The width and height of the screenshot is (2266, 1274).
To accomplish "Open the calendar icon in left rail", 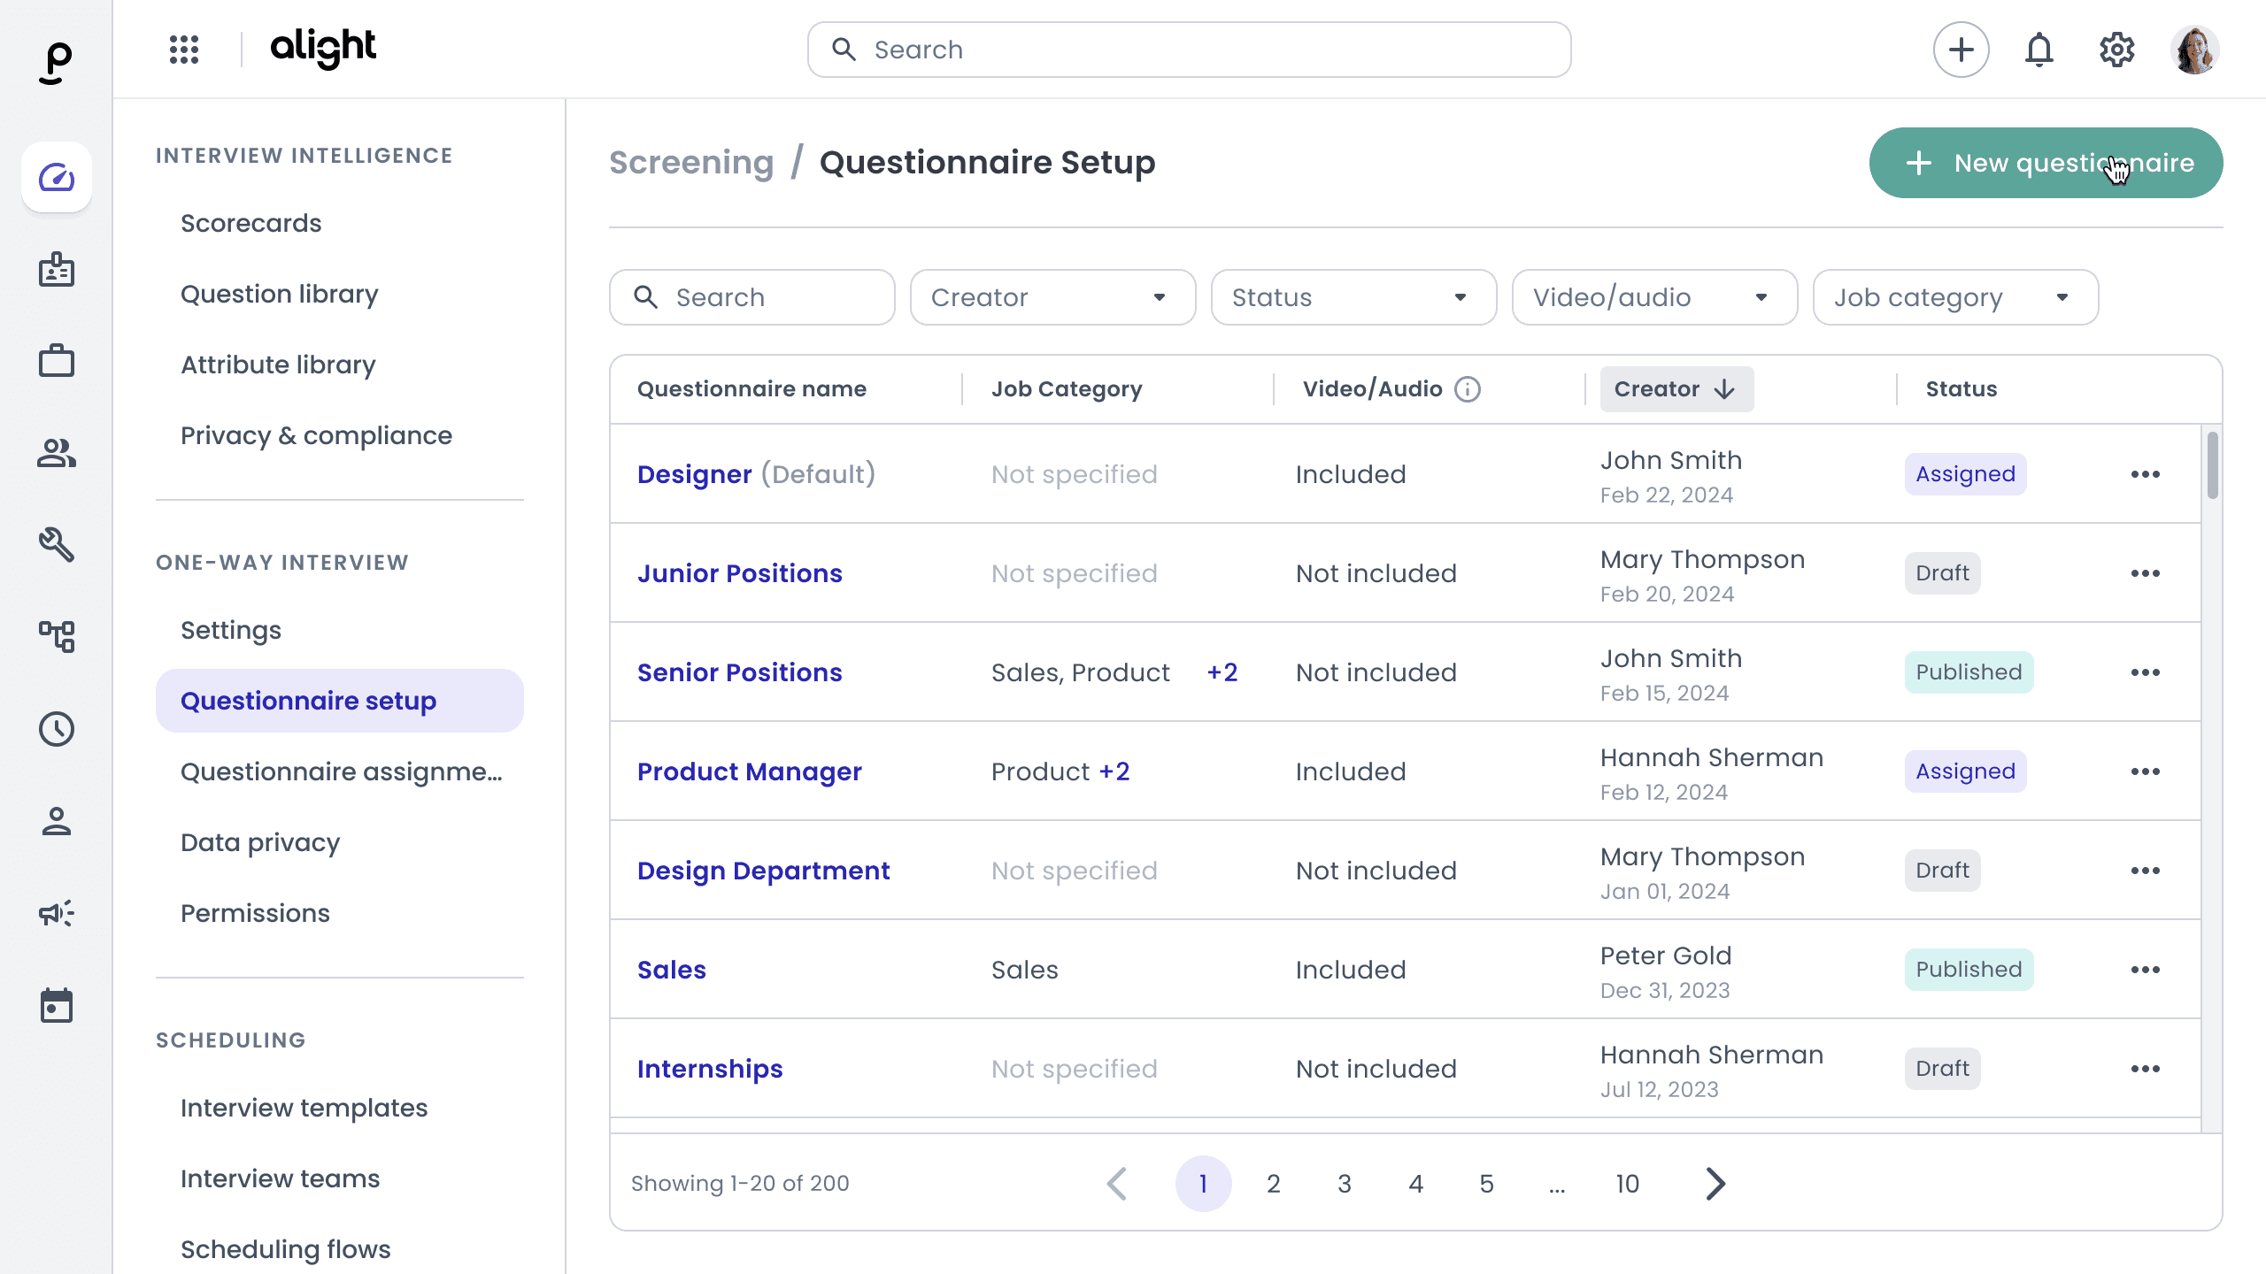I will 57,1006.
